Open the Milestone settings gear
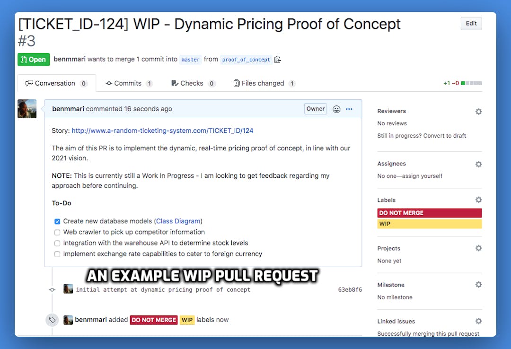The width and height of the screenshot is (511, 349). pos(478,285)
